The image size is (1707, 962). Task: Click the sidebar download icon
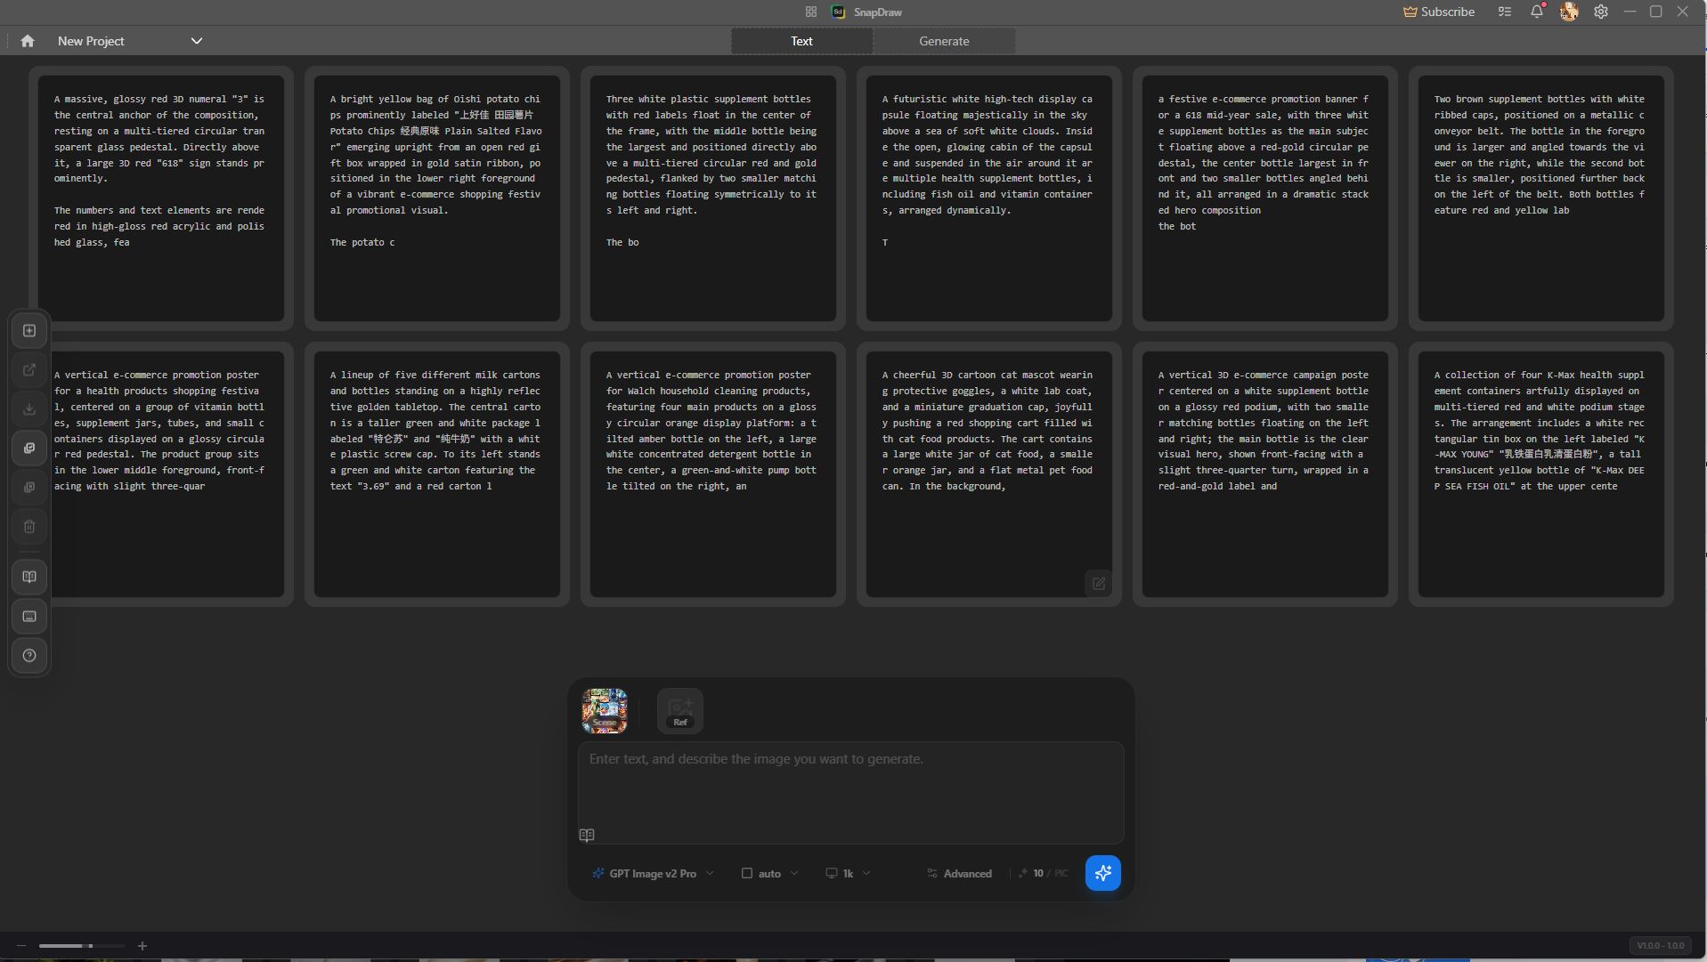pyautogui.click(x=29, y=409)
